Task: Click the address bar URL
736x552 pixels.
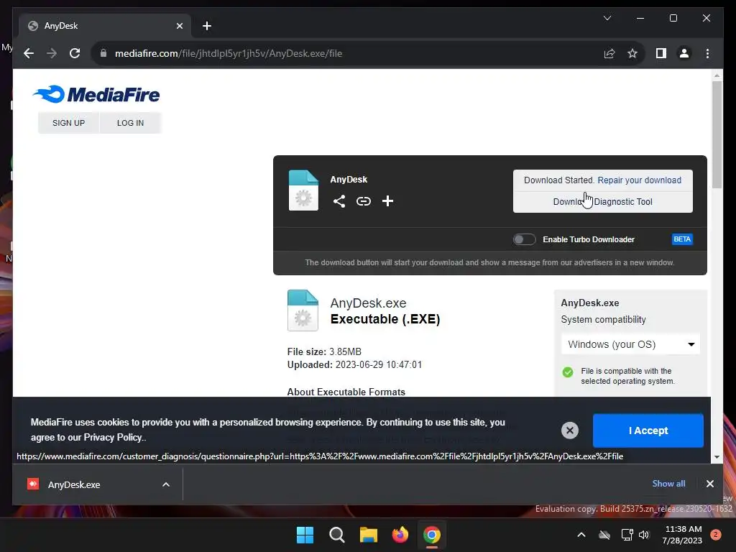Action: [229, 53]
